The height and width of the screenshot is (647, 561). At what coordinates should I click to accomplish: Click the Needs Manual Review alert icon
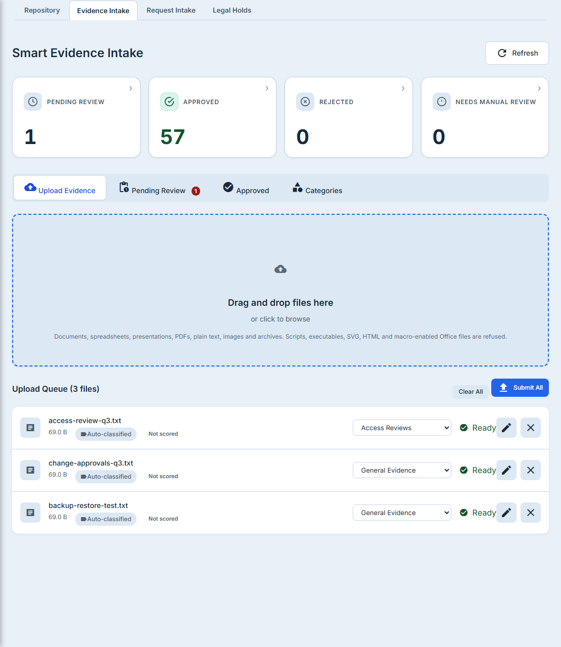pyautogui.click(x=442, y=102)
